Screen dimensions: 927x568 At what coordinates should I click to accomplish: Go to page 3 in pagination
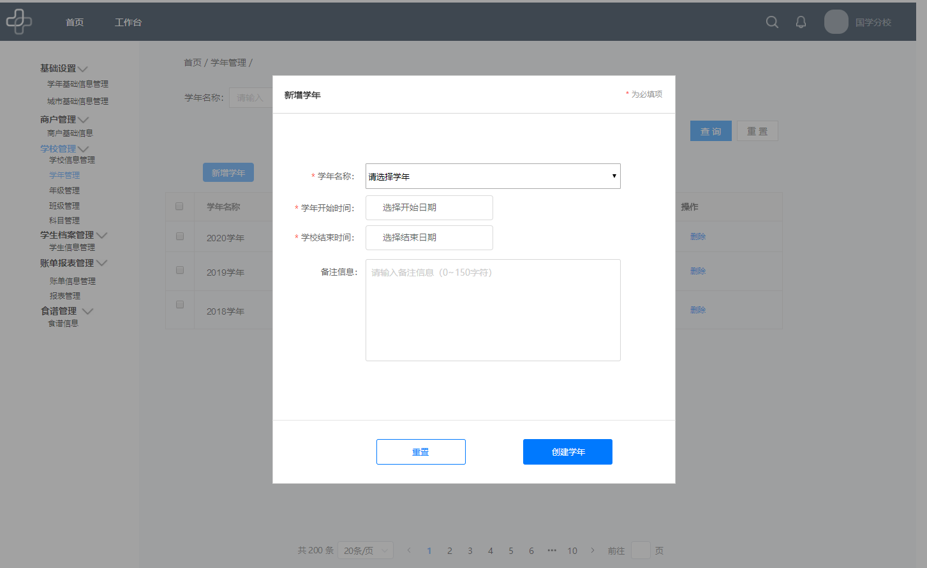click(x=470, y=550)
